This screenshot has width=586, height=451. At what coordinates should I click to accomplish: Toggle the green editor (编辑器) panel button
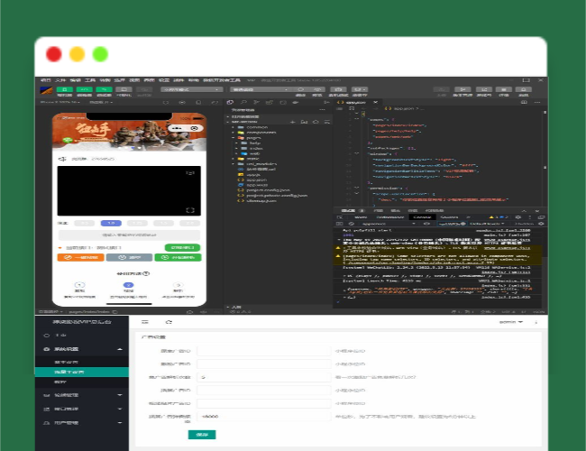(84, 89)
